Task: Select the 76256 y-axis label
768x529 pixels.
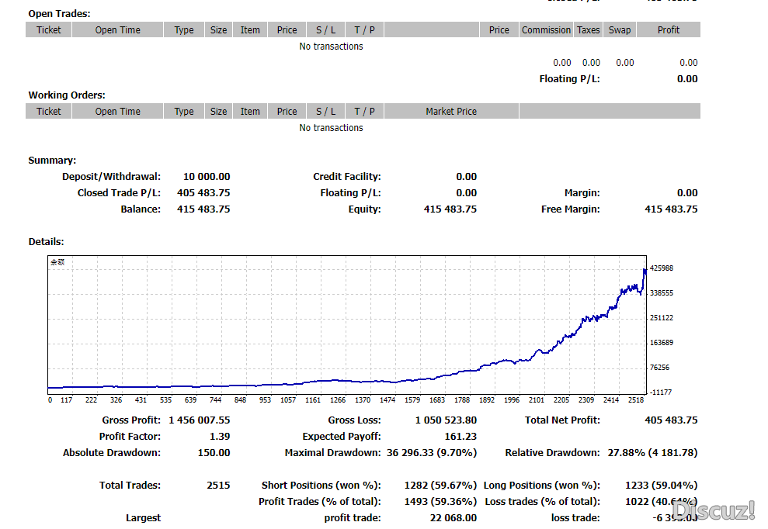Action: (x=660, y=368)
